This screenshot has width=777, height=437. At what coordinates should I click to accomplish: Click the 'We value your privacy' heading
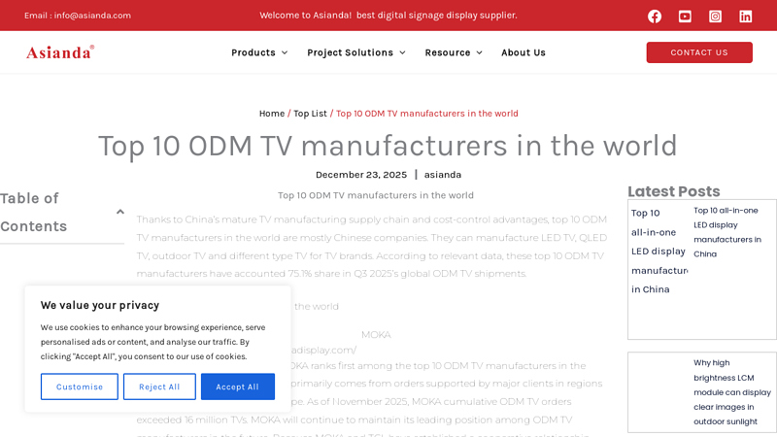coord(100,305)
